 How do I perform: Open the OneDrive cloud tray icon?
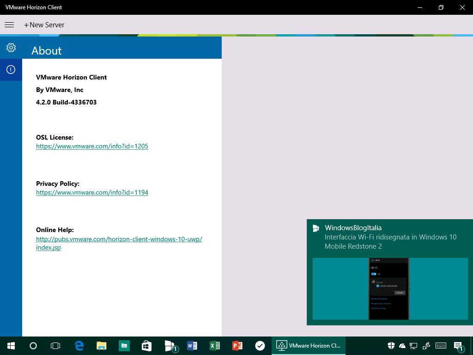(x=402, y=346)
